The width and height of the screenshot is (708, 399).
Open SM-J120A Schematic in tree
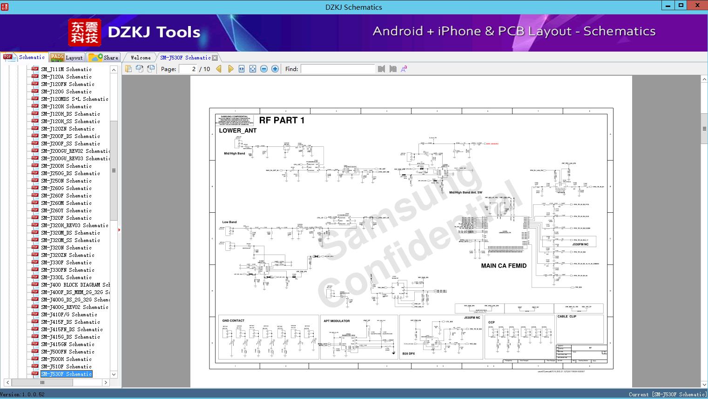[66, 77]
